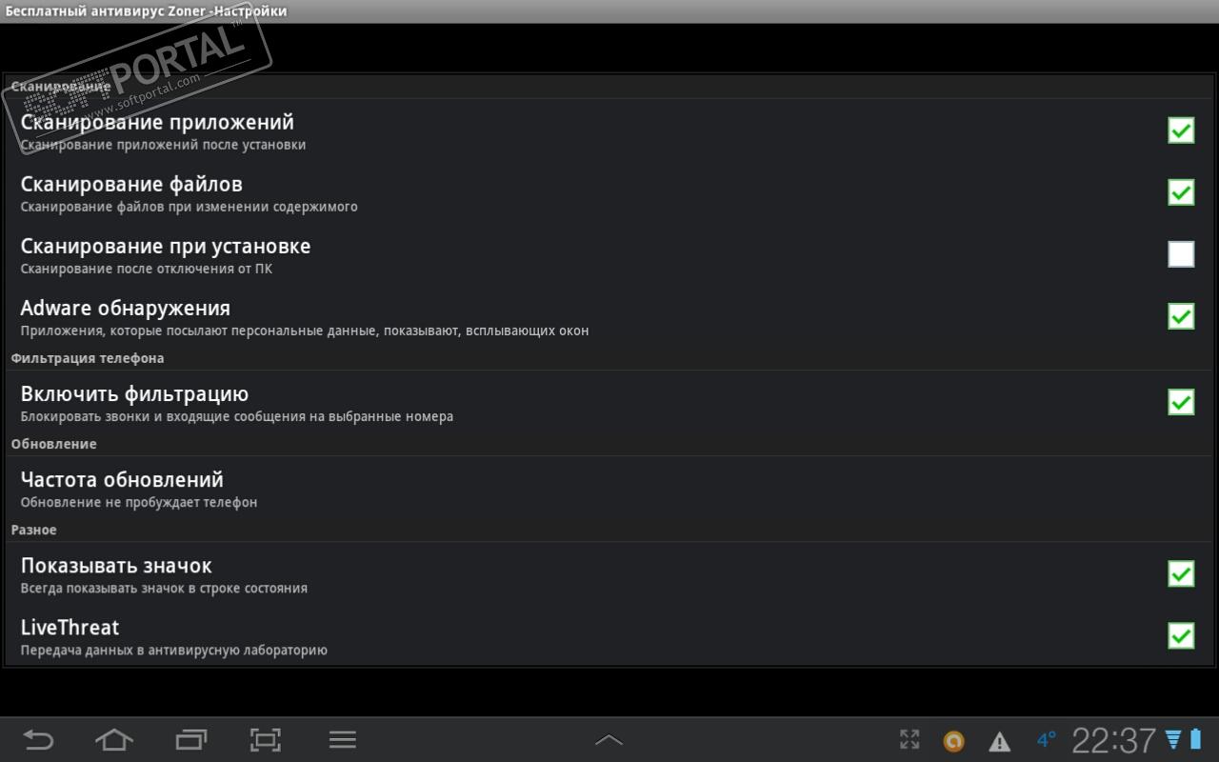Expand the bottom bar up chevron
This screenshot has width=1219, height=762.
pos(609,740)
